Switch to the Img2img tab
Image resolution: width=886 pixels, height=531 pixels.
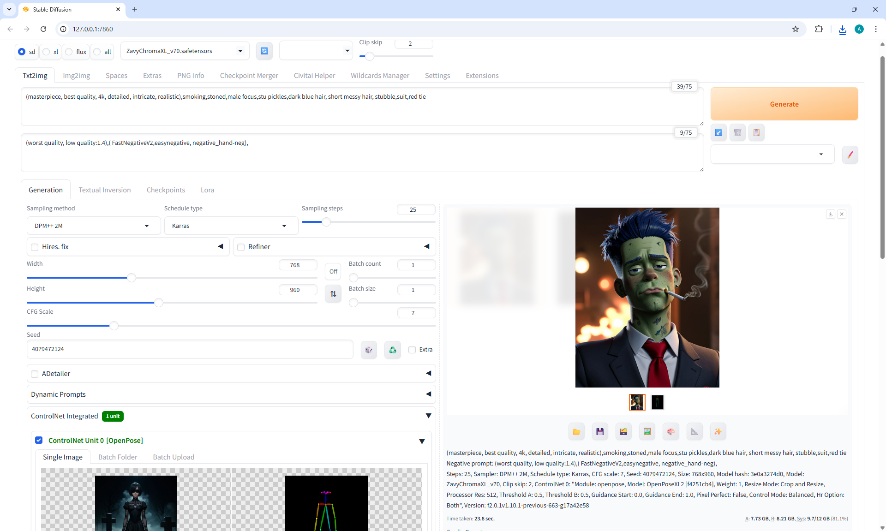point(76,76)
